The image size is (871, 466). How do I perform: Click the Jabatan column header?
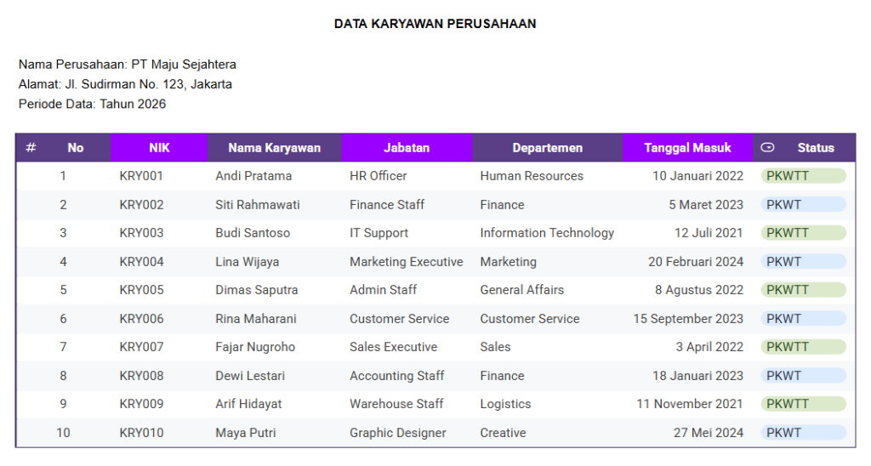click(x=407, y=148)
